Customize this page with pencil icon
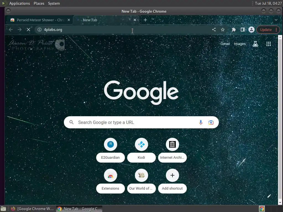Viewport: 283px width, 212px height. pyautogui.click(x=269, y=196)
